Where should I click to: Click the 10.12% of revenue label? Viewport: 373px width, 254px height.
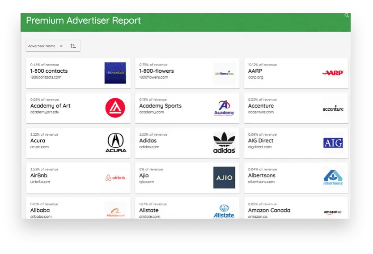coord(263,65)
